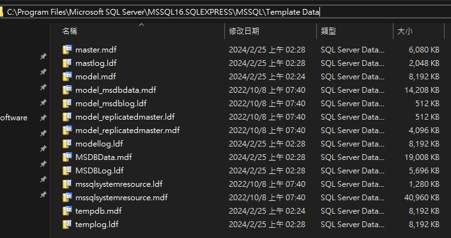Screen dimensions: 451x238
Task: Select the model_msdbdata.mdf file icon
Action: [67, 90]
